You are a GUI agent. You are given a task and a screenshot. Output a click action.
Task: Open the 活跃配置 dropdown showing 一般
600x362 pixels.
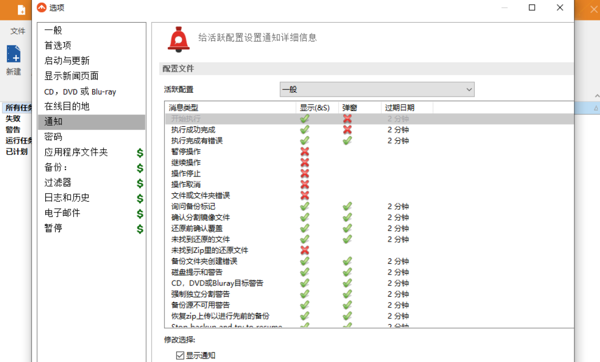(377, 89)
